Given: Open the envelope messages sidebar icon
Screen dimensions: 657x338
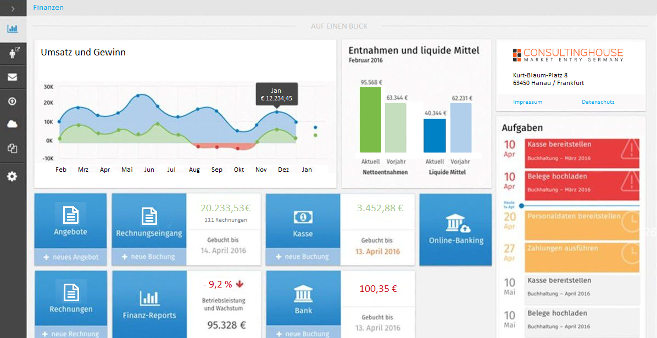Looking at the screenshot, I should click(x=13, y=77).
